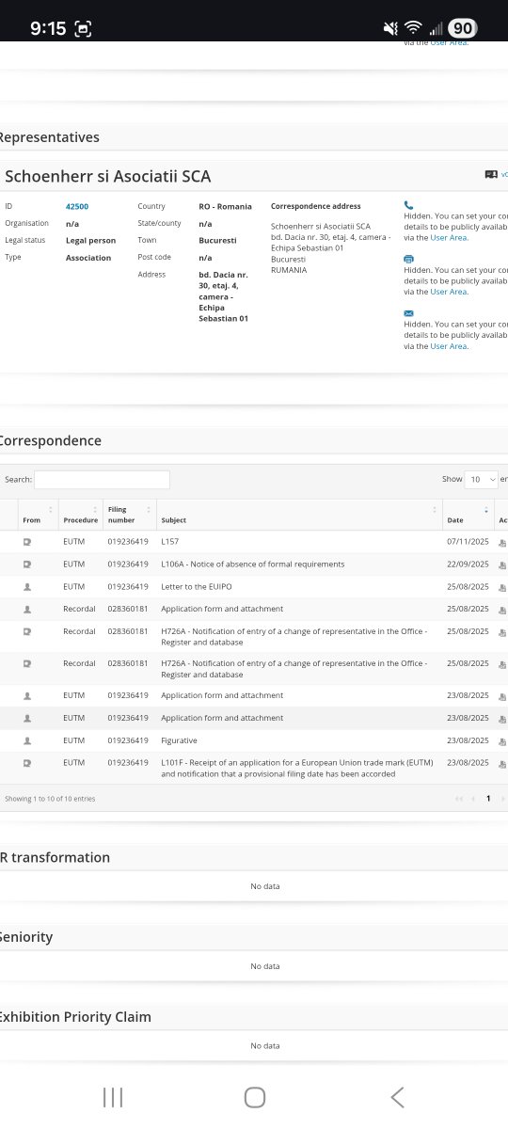This screenshot has height=1129, width=508.
Task: Select the Letter to the EUIPO subject
Action: pyautogui.click(x=196, y=586)
